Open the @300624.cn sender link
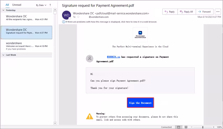 pyautogui.click(x=114, y=57)
